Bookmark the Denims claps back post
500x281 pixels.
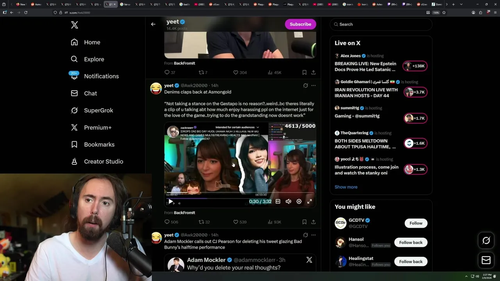(304, 222)
